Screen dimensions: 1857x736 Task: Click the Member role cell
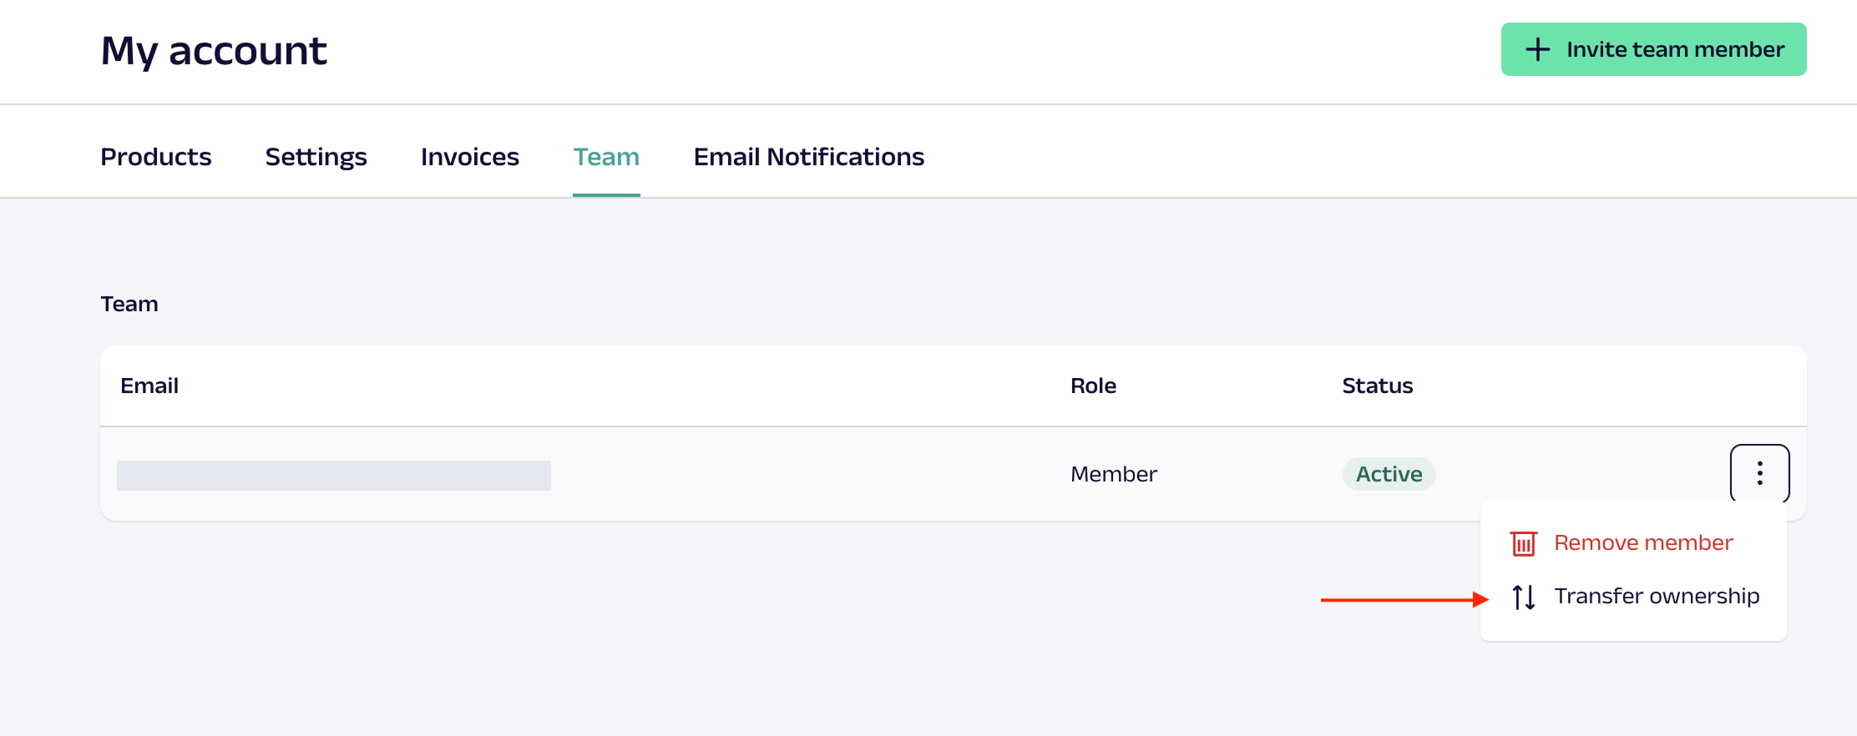[1113, 474]
